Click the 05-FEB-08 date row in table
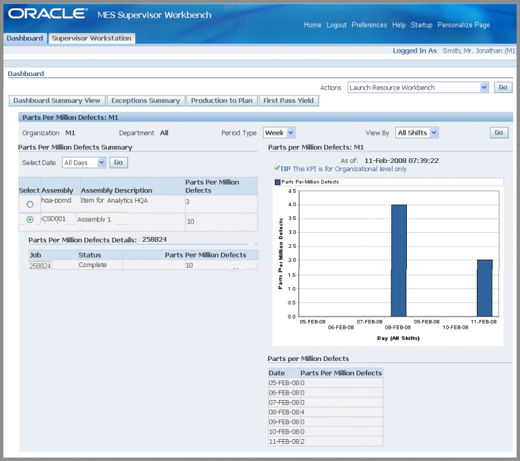Image resolution: width=520 pixels, height=461 pixels. tap(325, 383)
